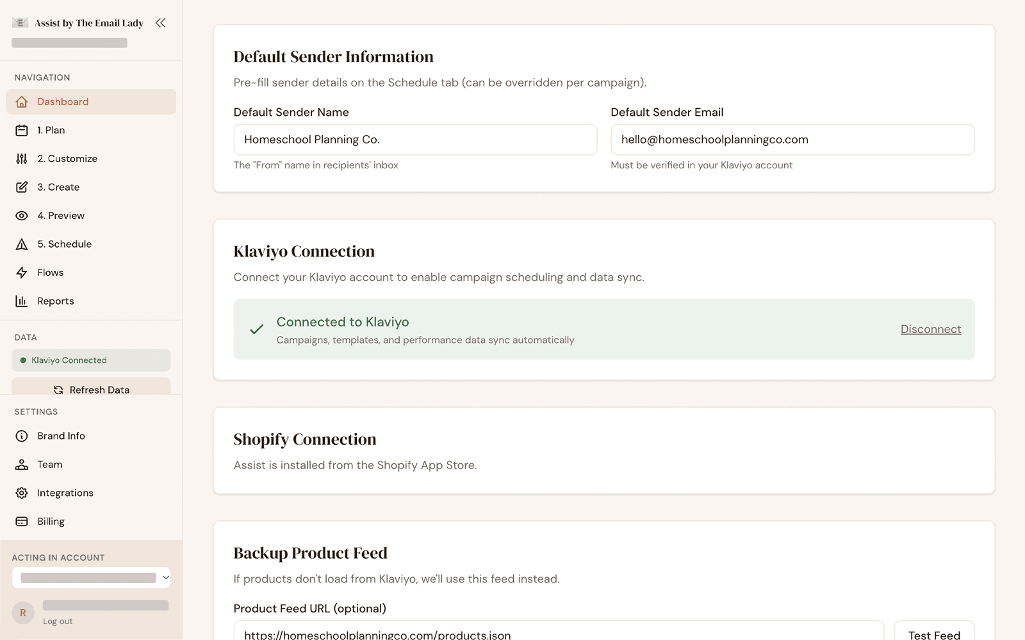
Task: Click the Klaviyo Connected status pill
Action: tap(91, 360)
